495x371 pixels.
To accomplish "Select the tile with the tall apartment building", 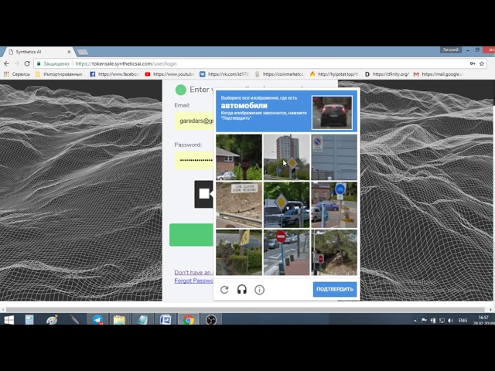I will [286, 157].
